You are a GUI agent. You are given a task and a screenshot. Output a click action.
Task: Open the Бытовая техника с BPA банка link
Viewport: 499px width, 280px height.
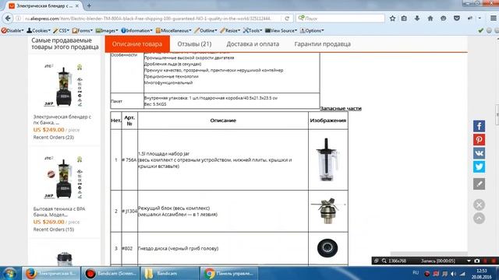point(59,212)
